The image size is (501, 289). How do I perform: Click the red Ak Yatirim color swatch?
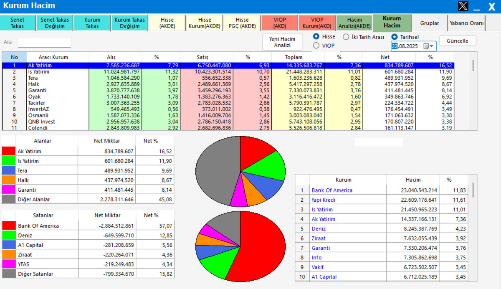[8, 151]
